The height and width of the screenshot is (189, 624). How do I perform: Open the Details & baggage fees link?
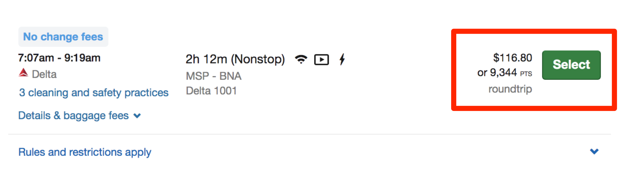tap(74, 116)
